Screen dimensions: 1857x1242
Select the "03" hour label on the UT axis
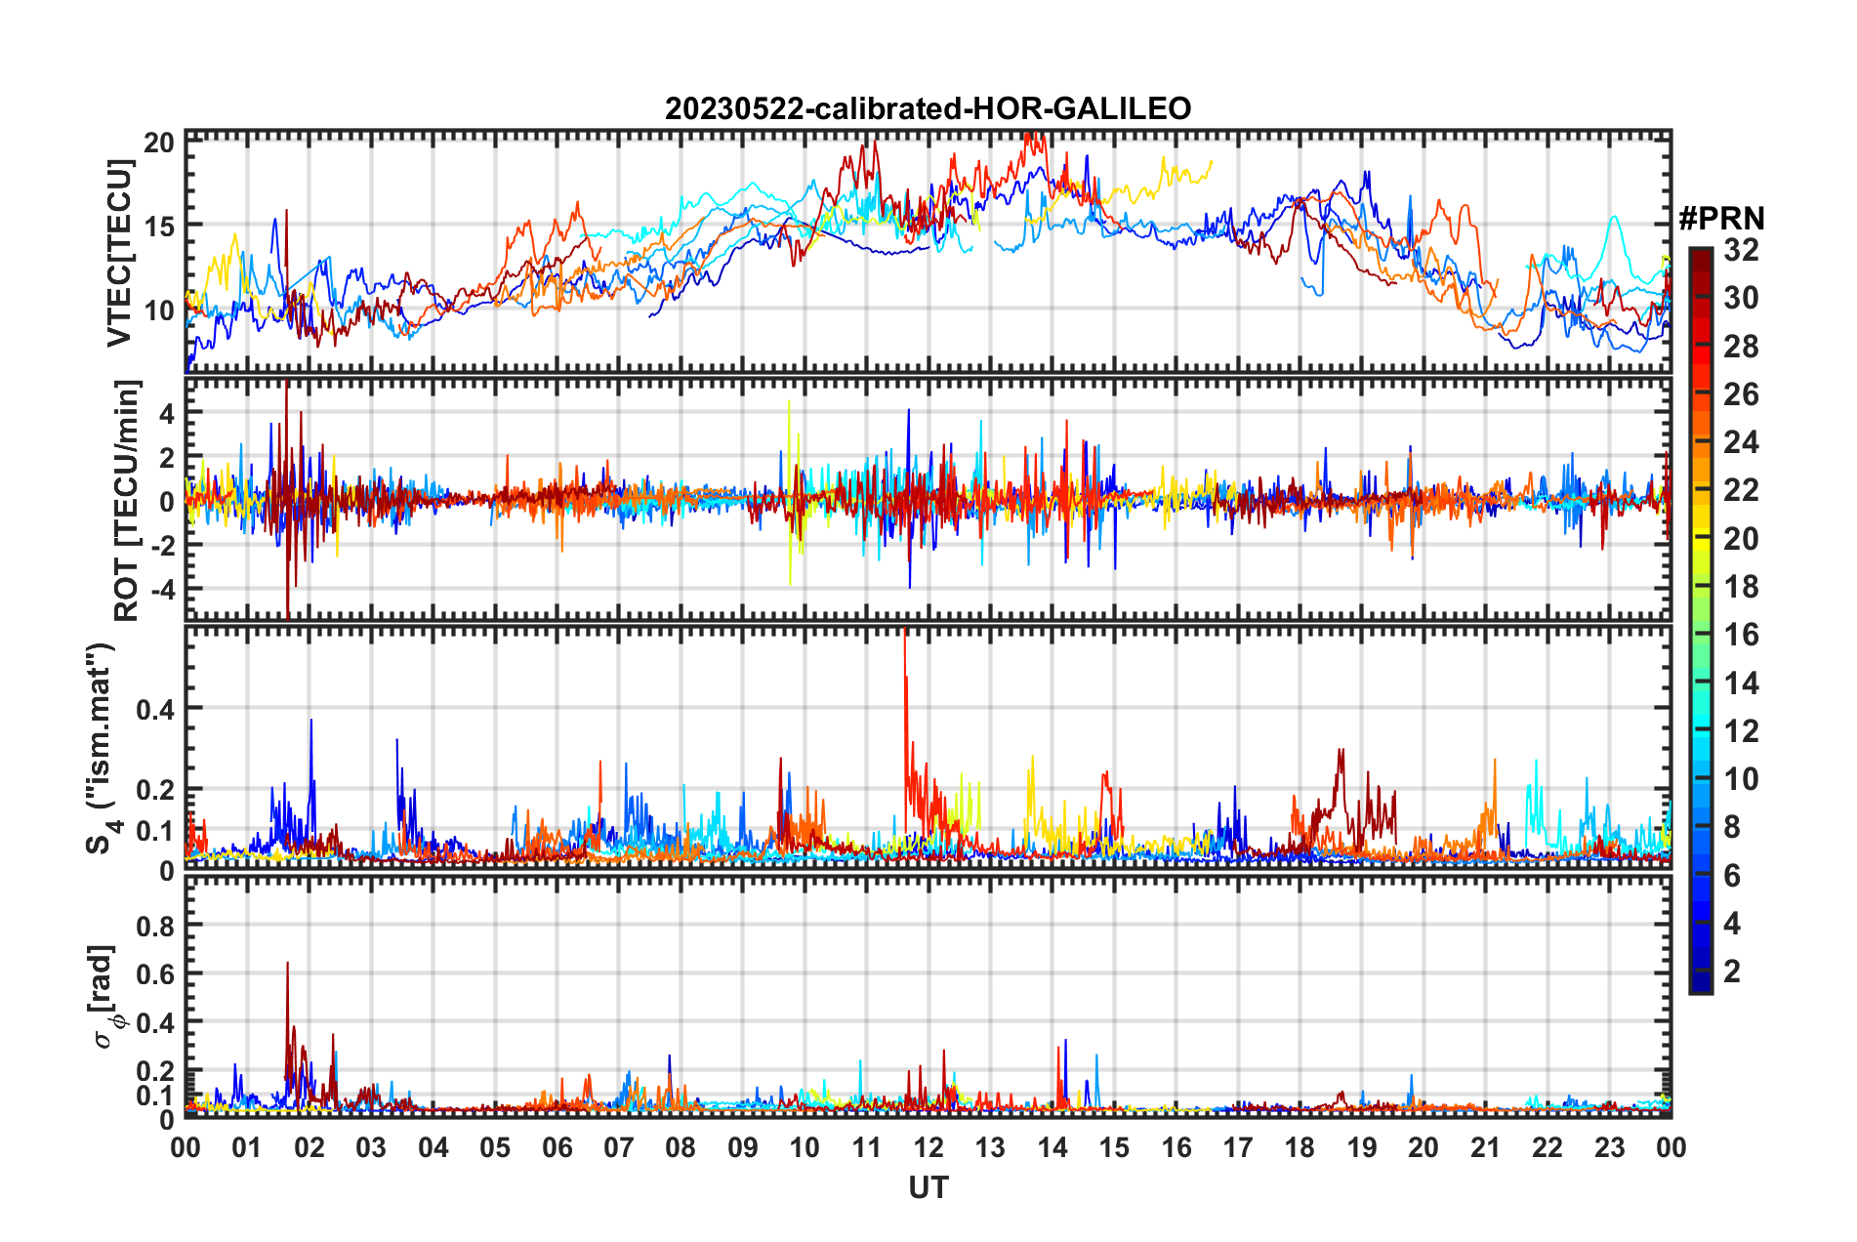pyautogui.click(x=371, y=1147)
